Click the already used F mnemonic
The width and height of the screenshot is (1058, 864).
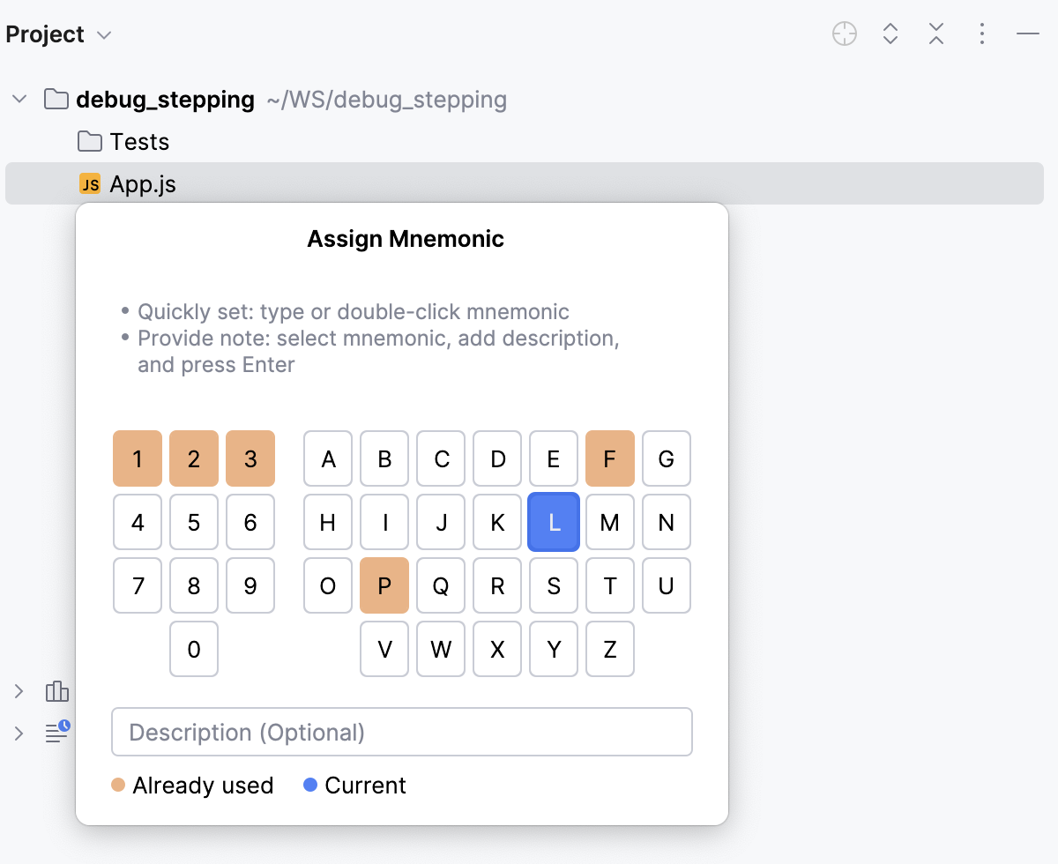tap(610, 458)
